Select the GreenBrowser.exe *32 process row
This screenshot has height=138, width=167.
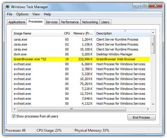[81, 59]
